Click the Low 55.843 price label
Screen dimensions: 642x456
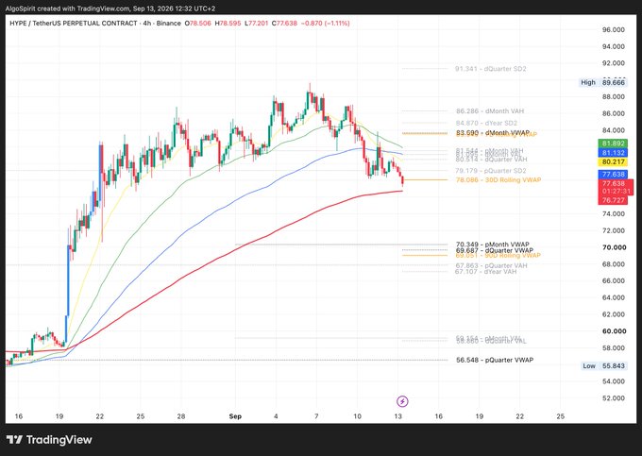(x=604, y=365)
